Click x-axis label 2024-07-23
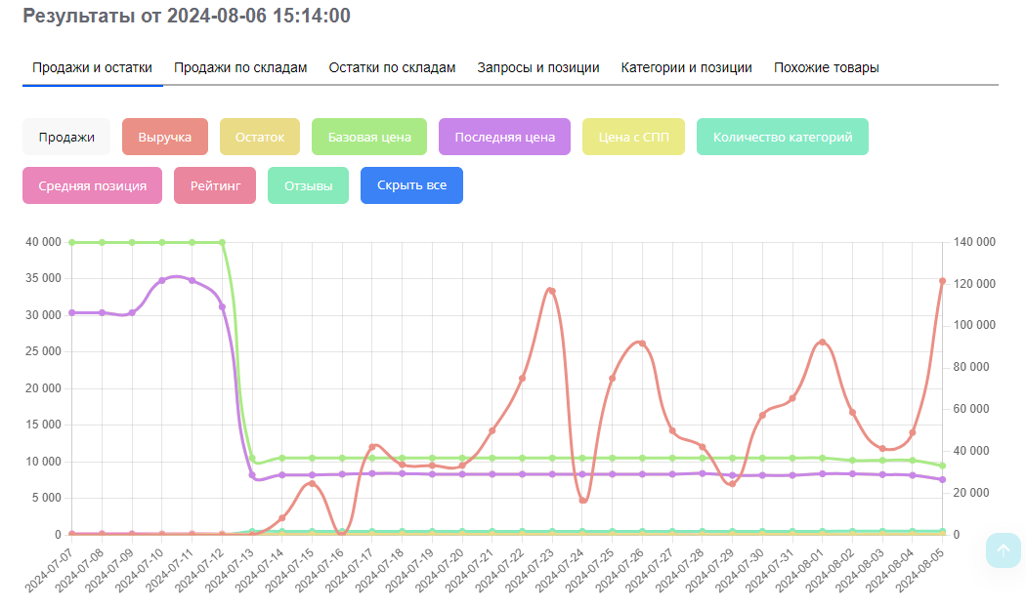The image size is (1026, 608). (x=529, y=571)
